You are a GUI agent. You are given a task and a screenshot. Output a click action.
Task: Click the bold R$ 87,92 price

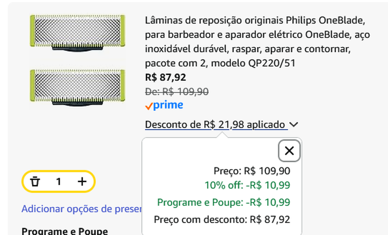pos(166,78)
